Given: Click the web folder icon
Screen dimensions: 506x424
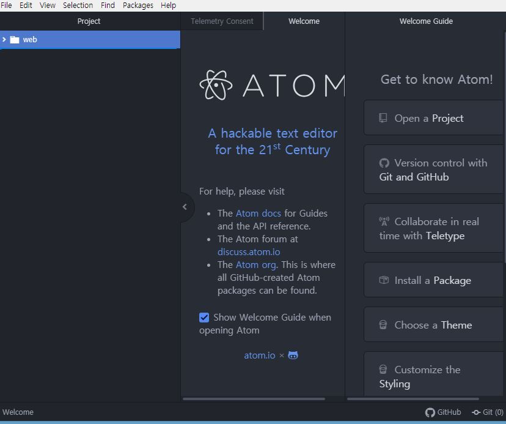Looking at the screenshot, I should tap(15, 39).
